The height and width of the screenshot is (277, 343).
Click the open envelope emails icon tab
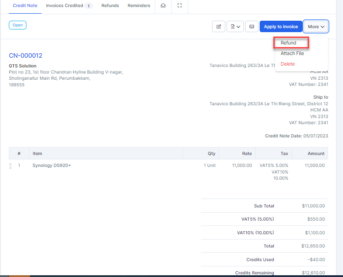tap(163, 6)
